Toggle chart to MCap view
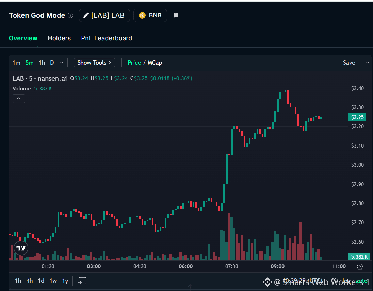Image resolution: width=373 pixels, height=291 pixels. 155,63
